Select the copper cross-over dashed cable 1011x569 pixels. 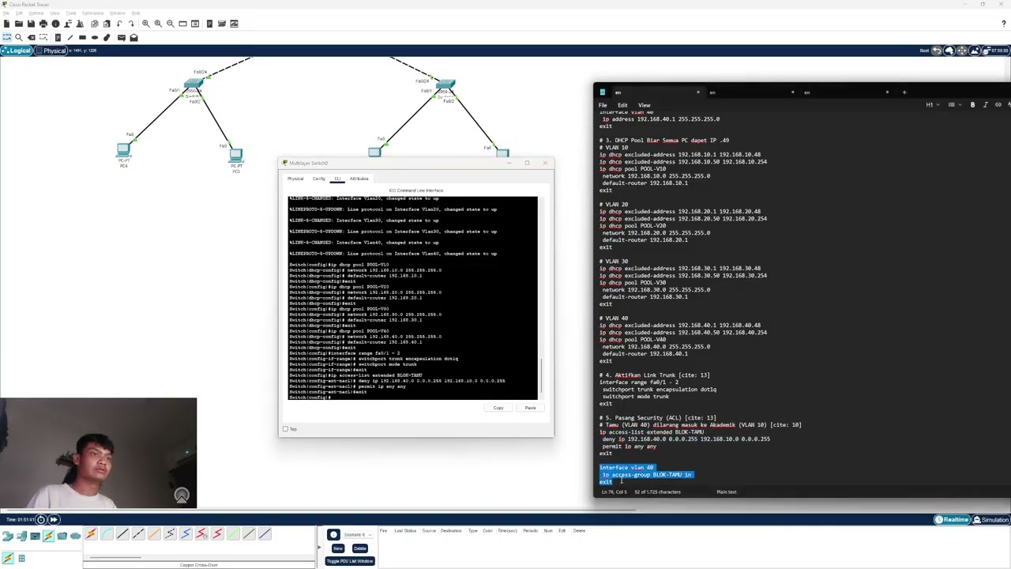(138, 535)
